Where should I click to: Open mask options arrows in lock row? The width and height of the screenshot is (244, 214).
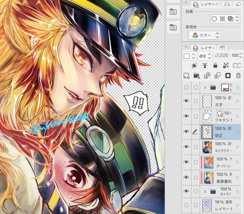click(x=240, y=66)
